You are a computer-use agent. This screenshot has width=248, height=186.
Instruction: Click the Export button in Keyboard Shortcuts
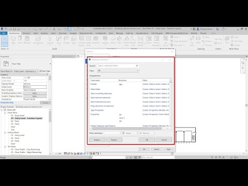point(114,139)
